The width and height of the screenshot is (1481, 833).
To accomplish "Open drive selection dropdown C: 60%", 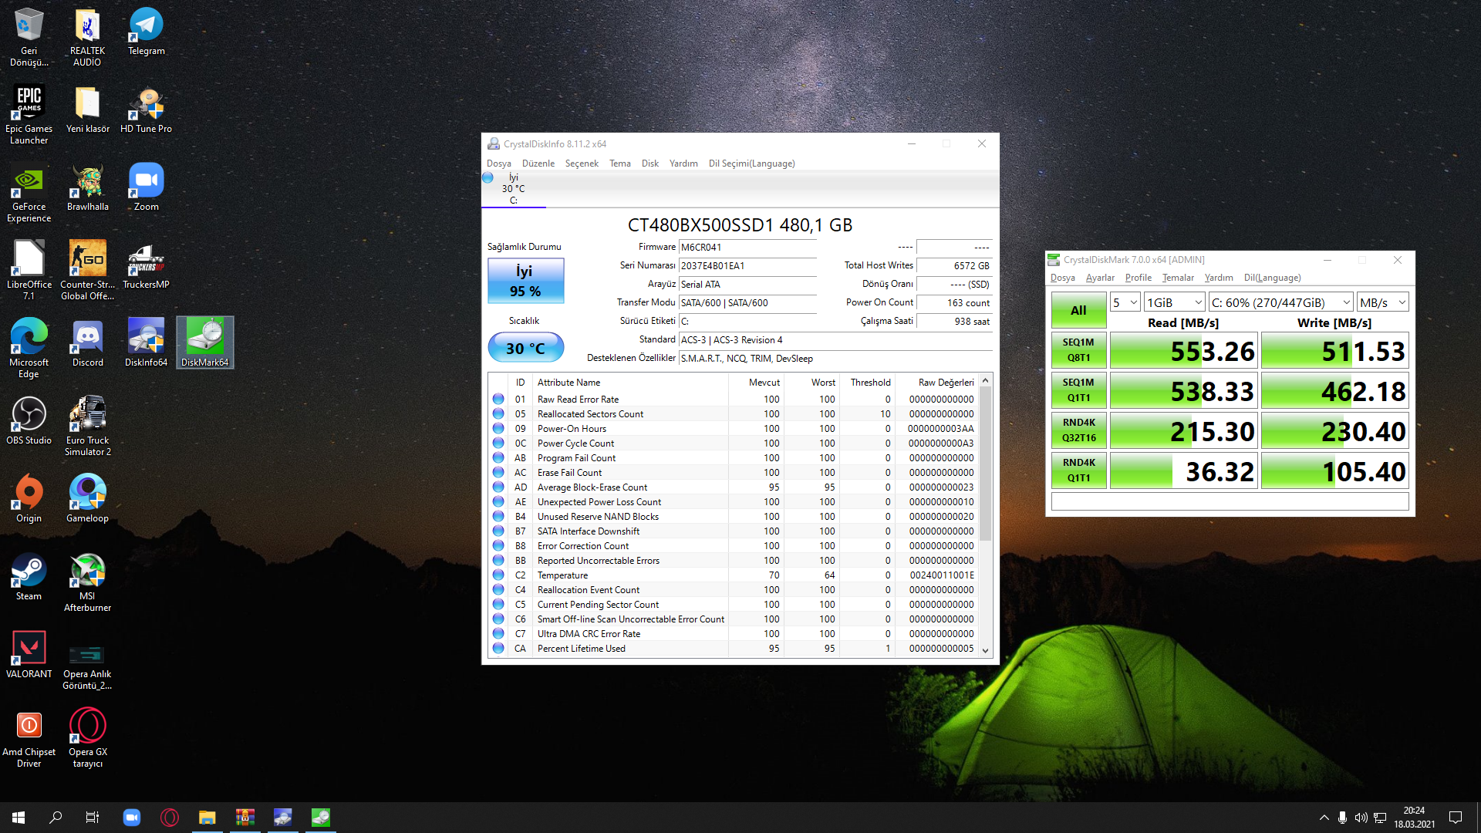I will [x=1280, y=302].
